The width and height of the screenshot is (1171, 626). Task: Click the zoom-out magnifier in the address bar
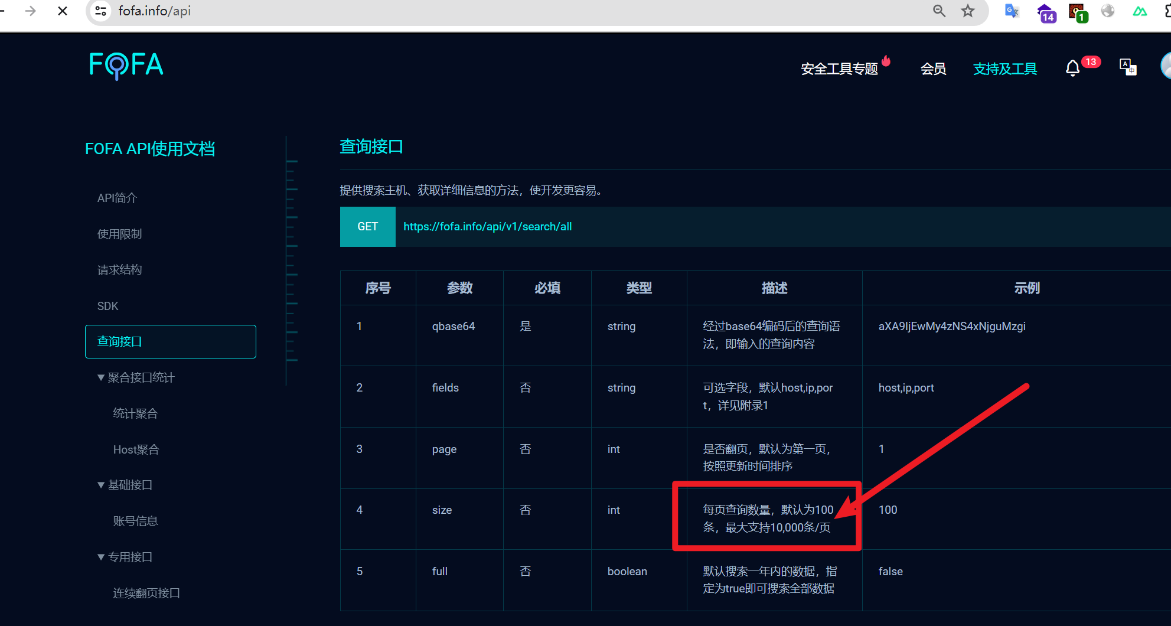coord(938,11)
